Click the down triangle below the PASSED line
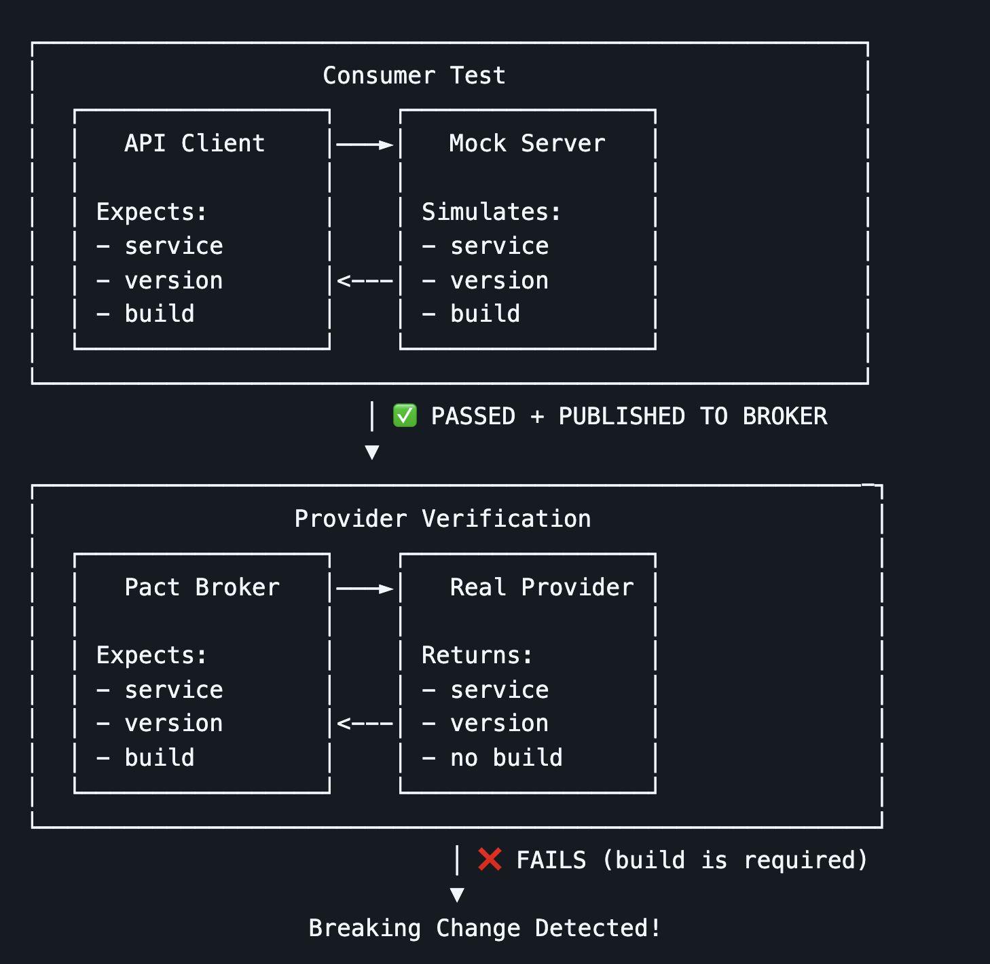 click(372, 452)
